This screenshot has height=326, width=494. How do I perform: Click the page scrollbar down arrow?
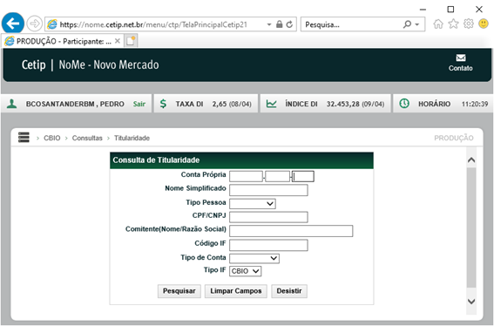coord(471,302)
